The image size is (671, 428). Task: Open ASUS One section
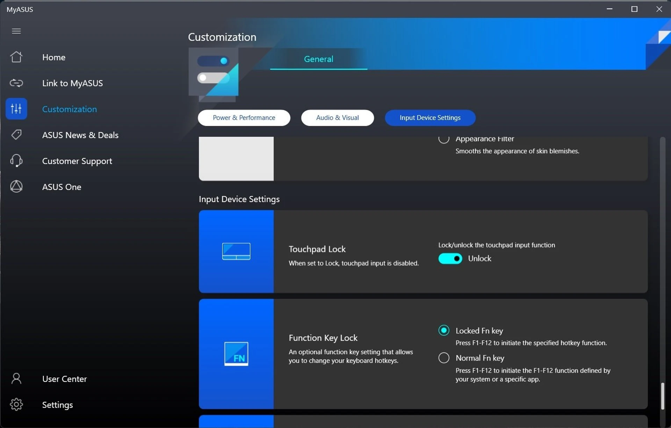coord(62,187)
